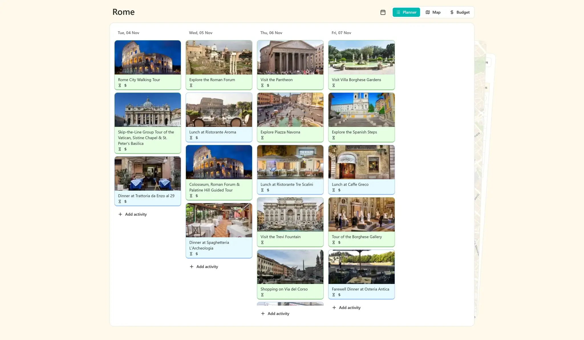Click Add activity under Wed, 05 Nov
584x340 pixels.
204,267
